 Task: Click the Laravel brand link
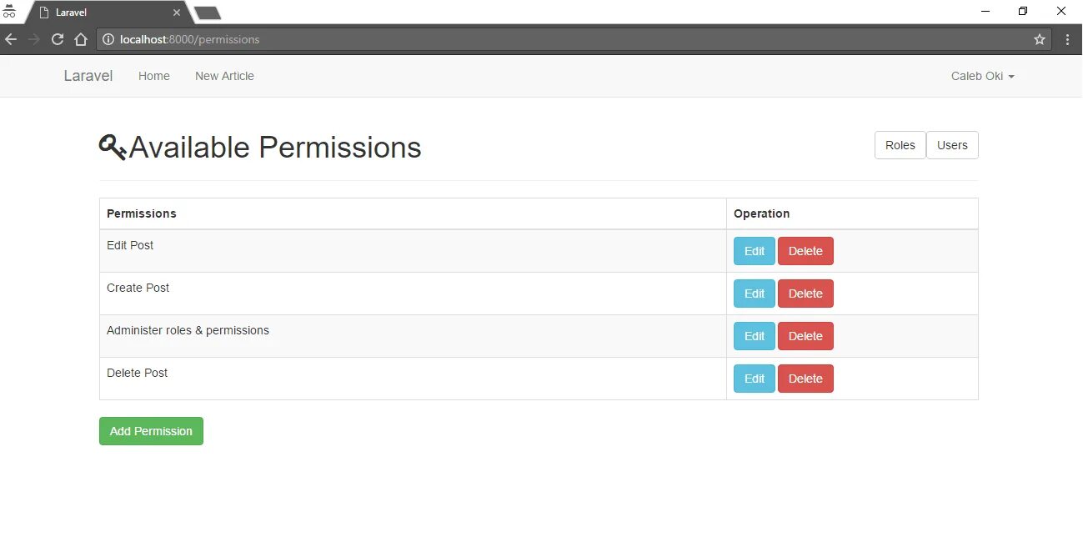[88, 76]
